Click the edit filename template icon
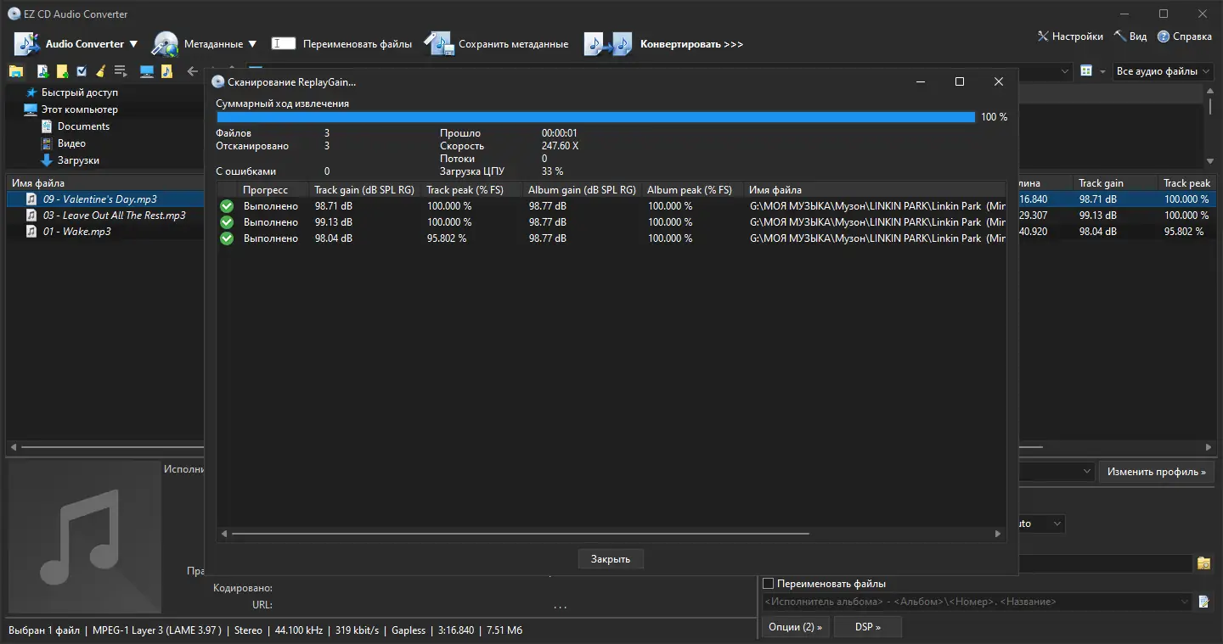The image size is (1223, 644). click(x=1203, y=602)
